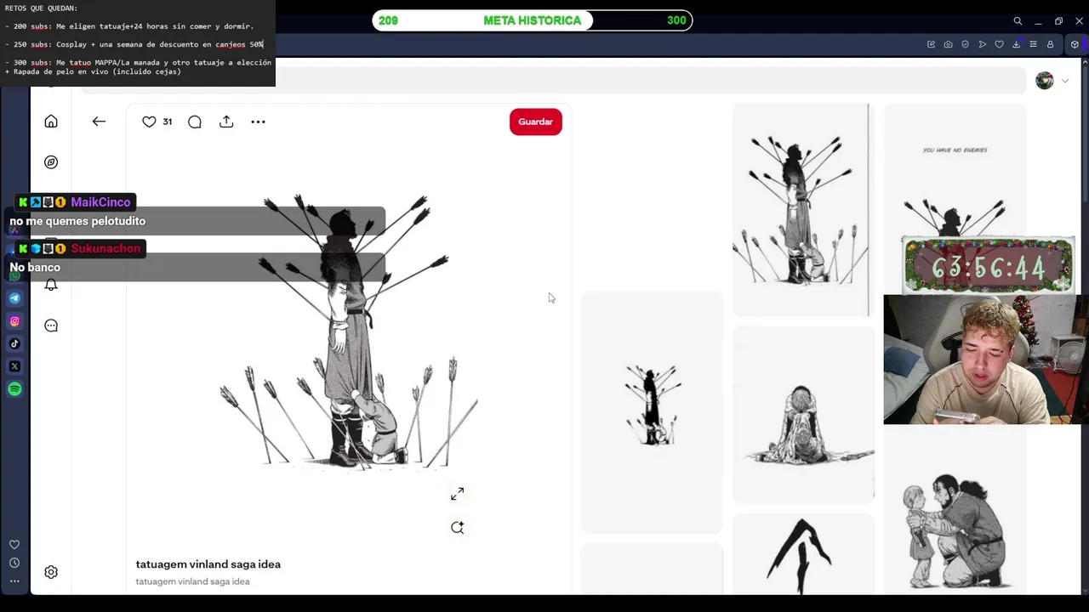
Task: Click the browser tab search magnifier
Action: coord(1018,21)
